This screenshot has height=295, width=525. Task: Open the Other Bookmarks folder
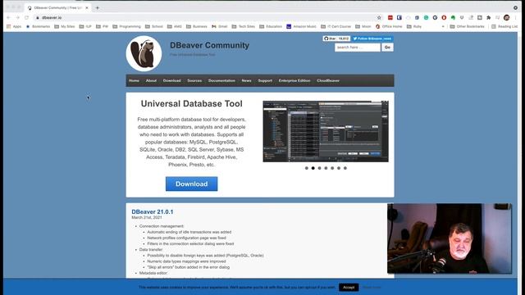pos(468,26)
